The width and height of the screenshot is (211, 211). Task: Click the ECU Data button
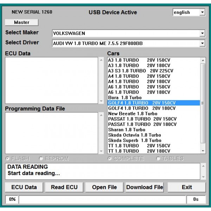pyautogui.click(x=24, y=187)
